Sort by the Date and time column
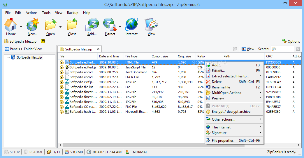Image resolution: width=304 pixels, height=158 pixels. (110, 56)
